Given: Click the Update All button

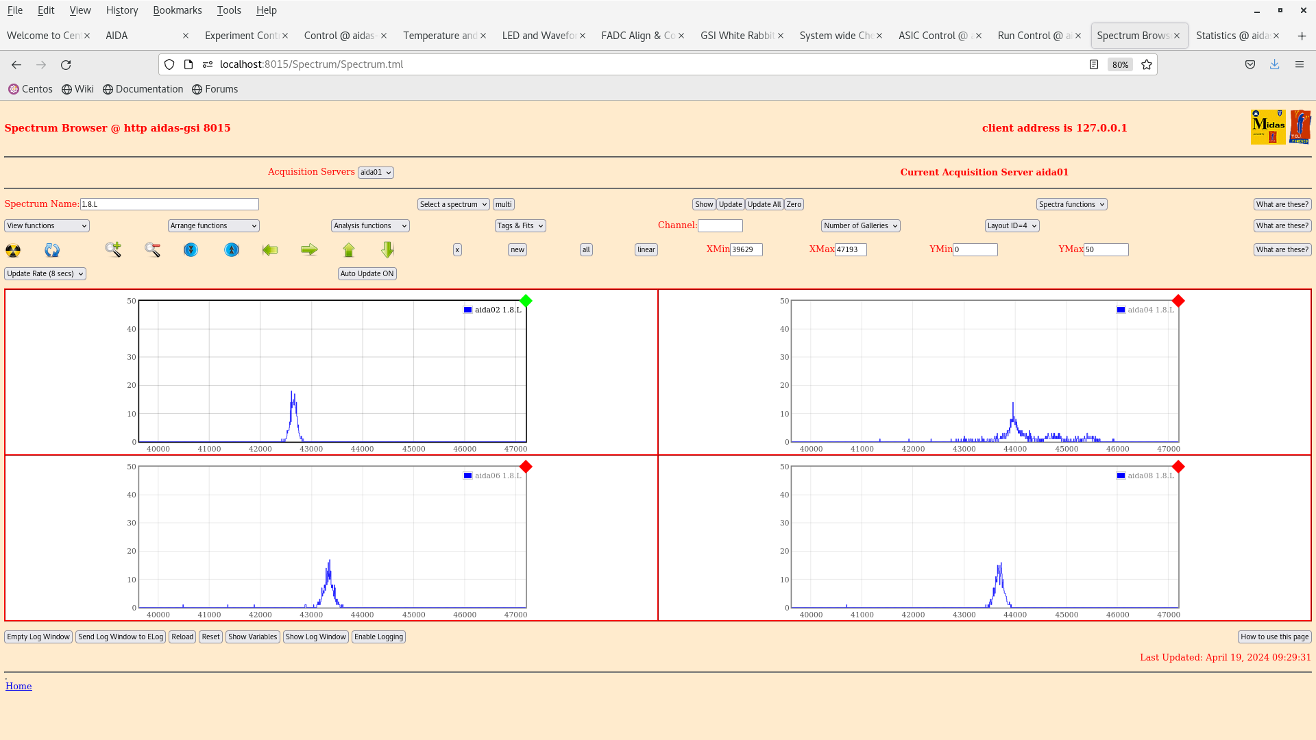Looking at the screenshot, I should pyautogui.click(x=764, y=204).
